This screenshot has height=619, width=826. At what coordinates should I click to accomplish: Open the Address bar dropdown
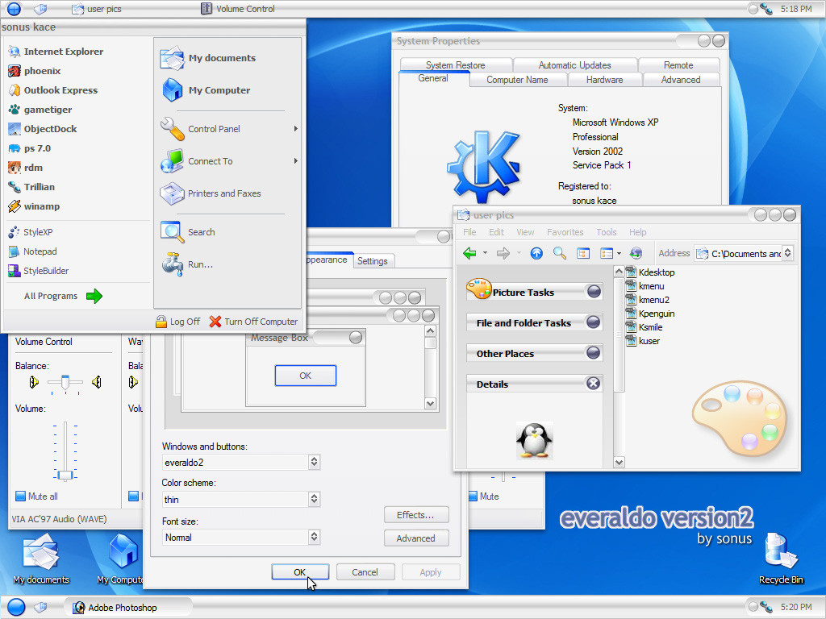[x=787, y=253]
